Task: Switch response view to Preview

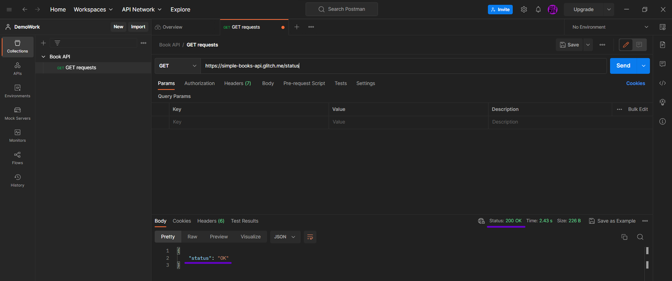Action: coord(219,237)
